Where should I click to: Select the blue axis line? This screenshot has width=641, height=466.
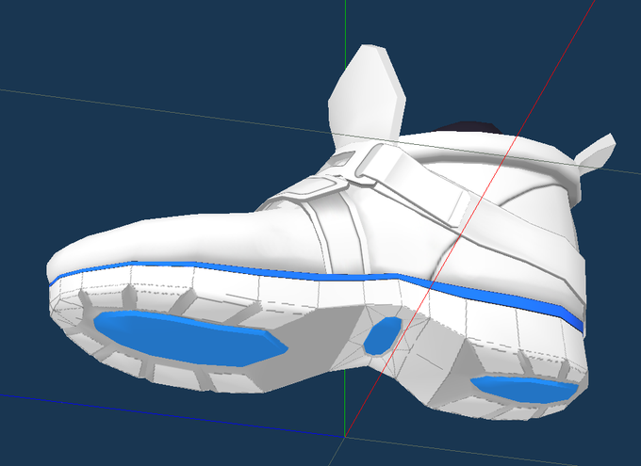pos(172,415)
